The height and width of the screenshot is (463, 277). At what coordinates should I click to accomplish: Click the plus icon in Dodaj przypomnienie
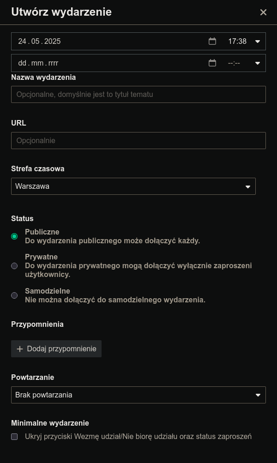pyautogui.click(x=20, y=349)
